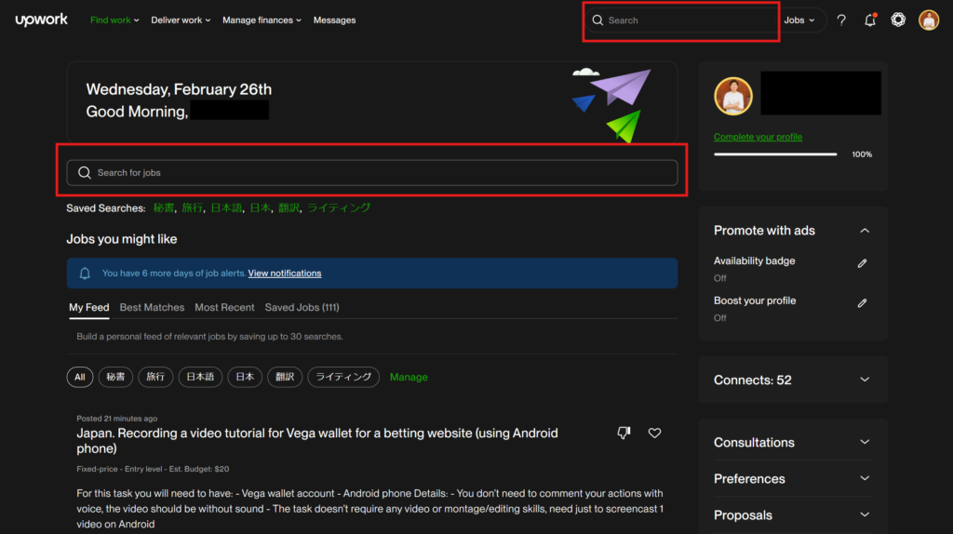Open the View notifications link
This screenshot has width=953, height=534.
[285, 274]
